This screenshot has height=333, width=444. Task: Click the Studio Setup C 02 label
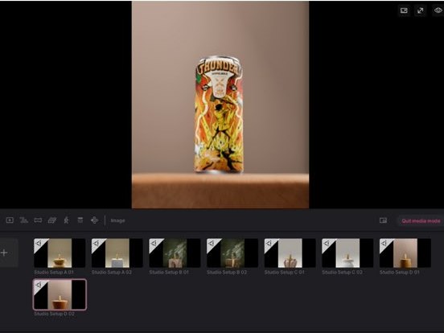[342, 272]
